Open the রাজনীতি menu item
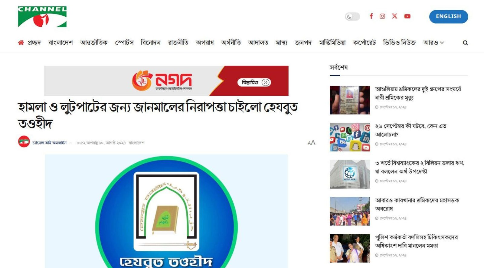The height and width of the screenshot is (268, 484). [x=178, y=43]
